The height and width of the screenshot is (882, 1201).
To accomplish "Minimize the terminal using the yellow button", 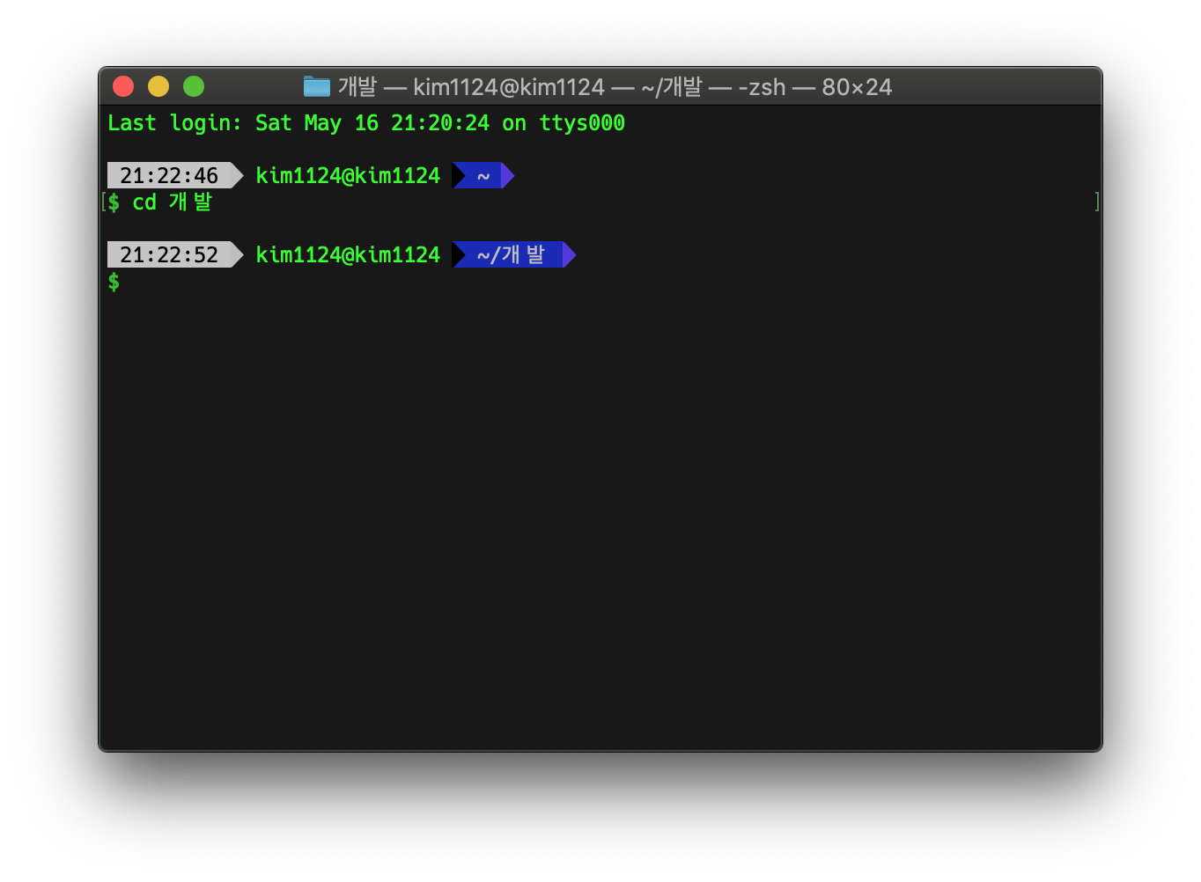I will click(x=158, y=86).
